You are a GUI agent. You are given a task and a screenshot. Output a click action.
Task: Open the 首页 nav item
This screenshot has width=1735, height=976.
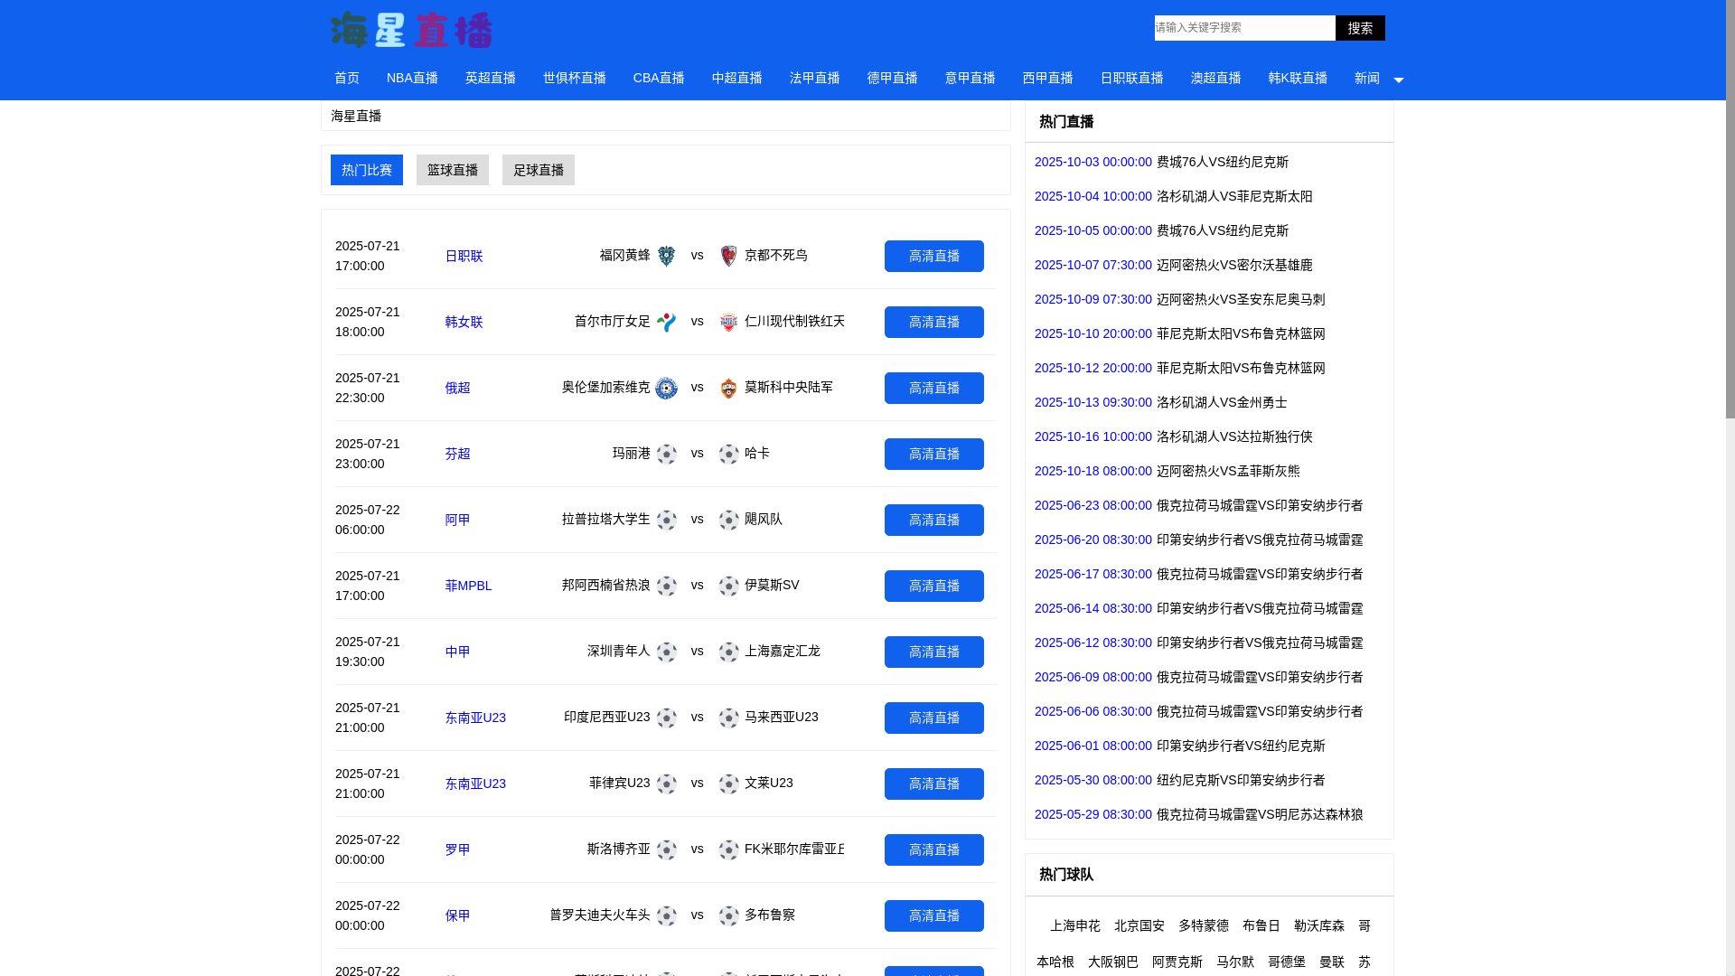coord(347,78)
